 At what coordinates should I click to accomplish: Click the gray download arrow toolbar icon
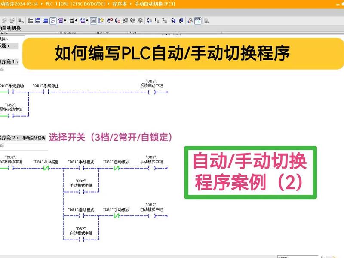pyautogui.click(x=140, y=21)
